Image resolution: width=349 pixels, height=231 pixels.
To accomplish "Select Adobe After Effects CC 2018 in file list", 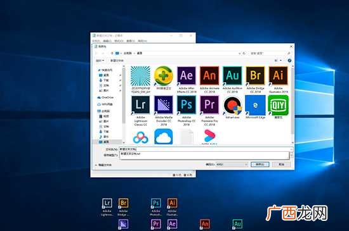I will (x=187, y=80).
